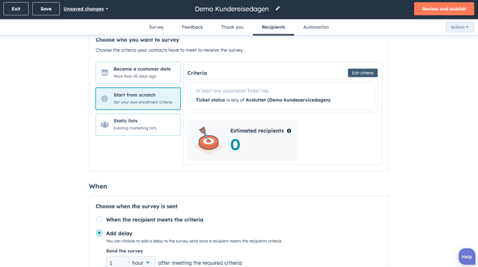
Task: Choose the Became a customer date card
Action: click(138, 73)
